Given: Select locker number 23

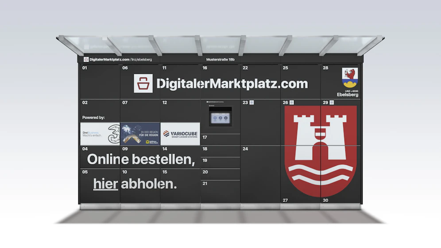Looking at the screenshot, I should [x=245, y=103].
